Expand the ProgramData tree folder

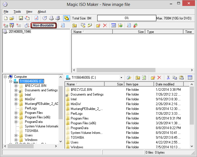[x=16, y=122]
